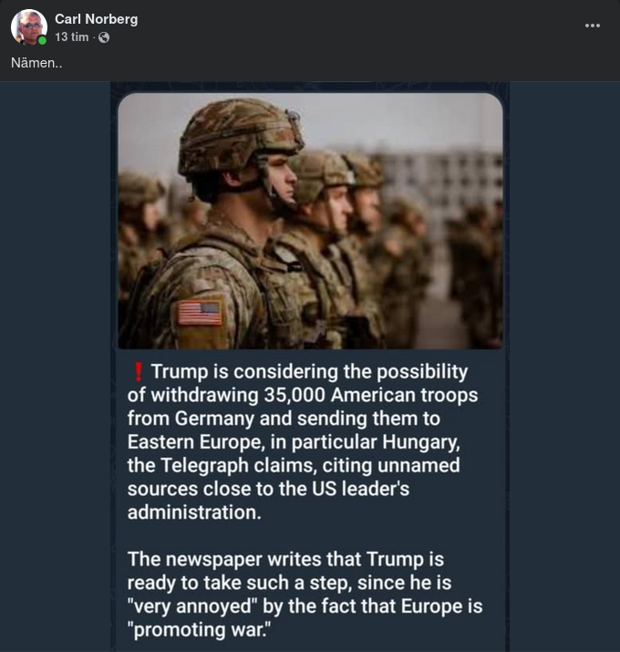Open the Carl Norberg profile name link
This screenshot has height=652, width=620.
tap(96, 18)
